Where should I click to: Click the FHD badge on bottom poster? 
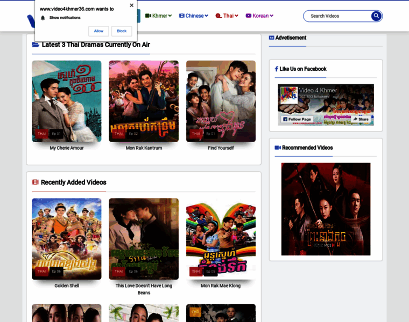click(x=195, y=312)
